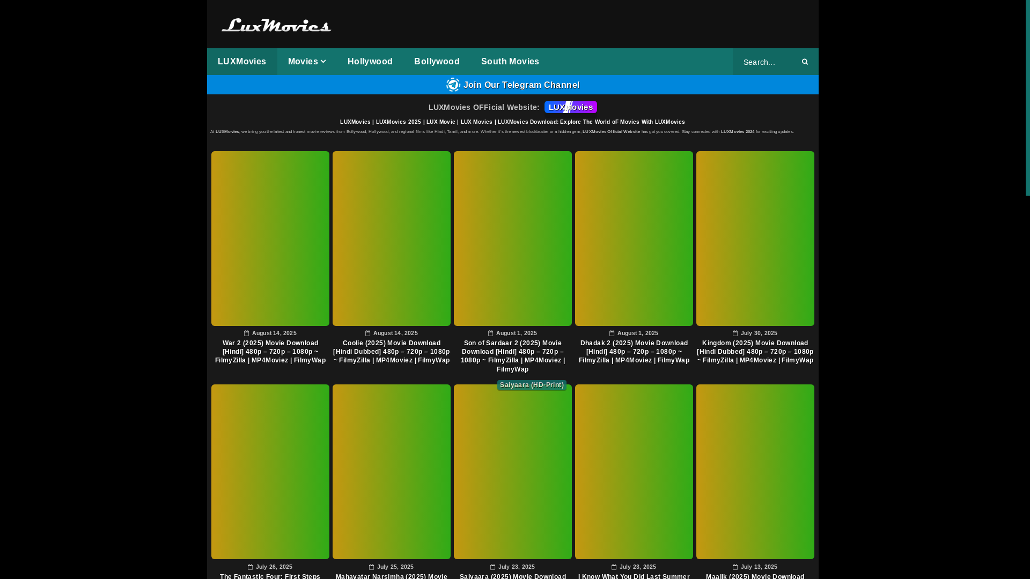Open The Fantastic Four: First Steps title
Screen dimensions: 1030x579
(270, 576)
